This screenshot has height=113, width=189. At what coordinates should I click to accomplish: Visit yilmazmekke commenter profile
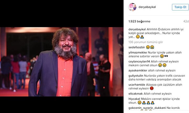click(x=138, y=53)
